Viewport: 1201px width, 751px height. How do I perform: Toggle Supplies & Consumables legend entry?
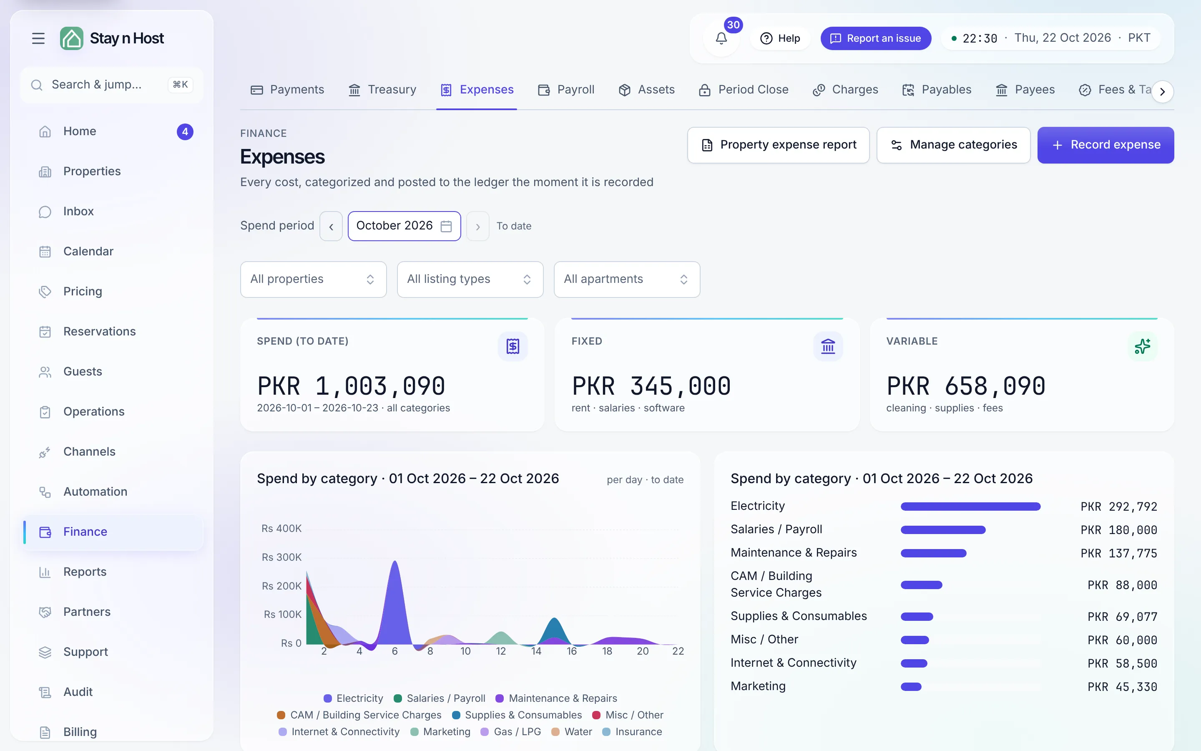[517, 715]
